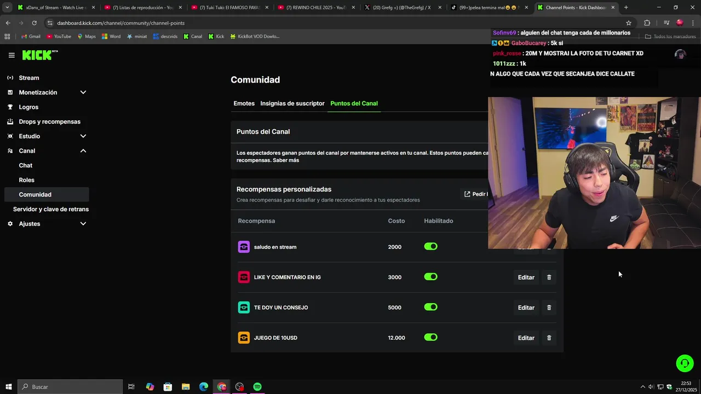
Task: Click the purple saludo en stream icon
Action: coord(244,247)
